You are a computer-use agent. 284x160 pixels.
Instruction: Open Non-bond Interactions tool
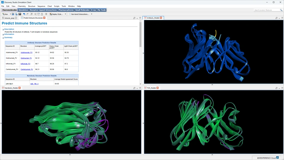(80, 14)
